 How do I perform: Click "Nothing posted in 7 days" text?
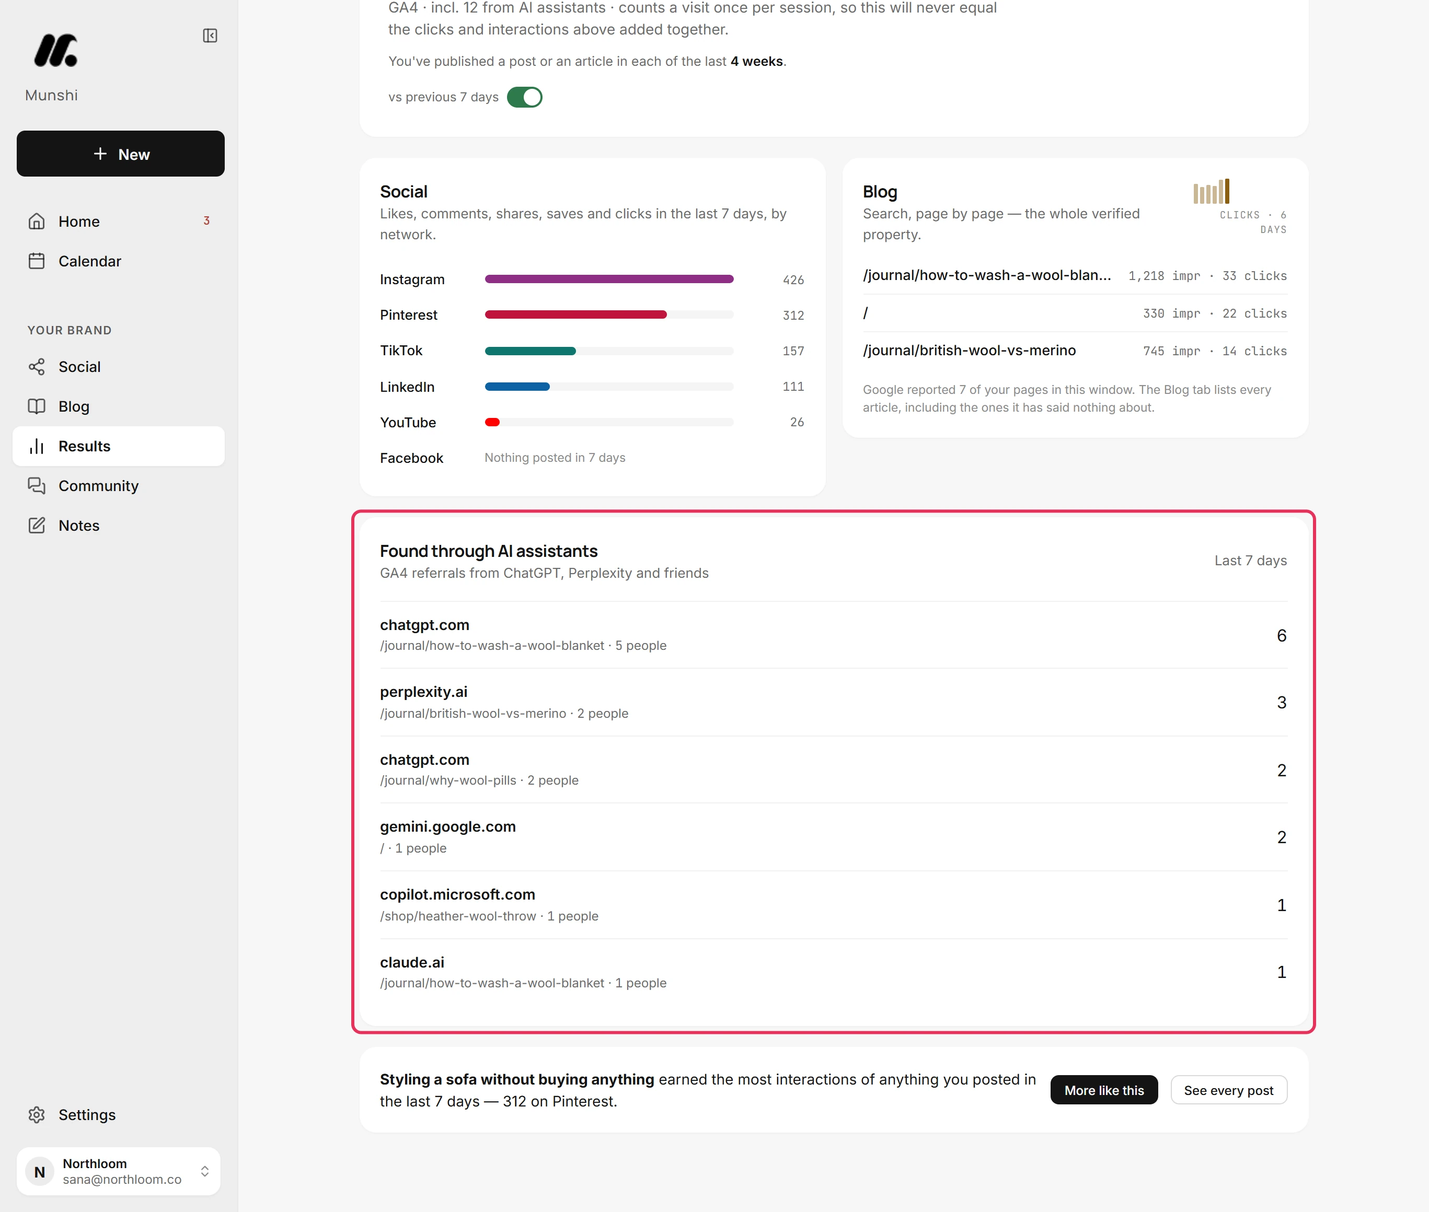[x=555, y=458]
